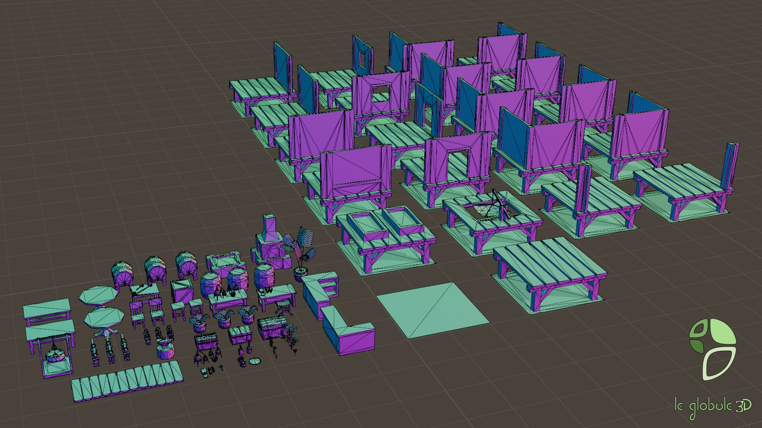This screenshot has height=428, width=762.
Task: Select the small flat round disc prop
Action: [255, 361]
